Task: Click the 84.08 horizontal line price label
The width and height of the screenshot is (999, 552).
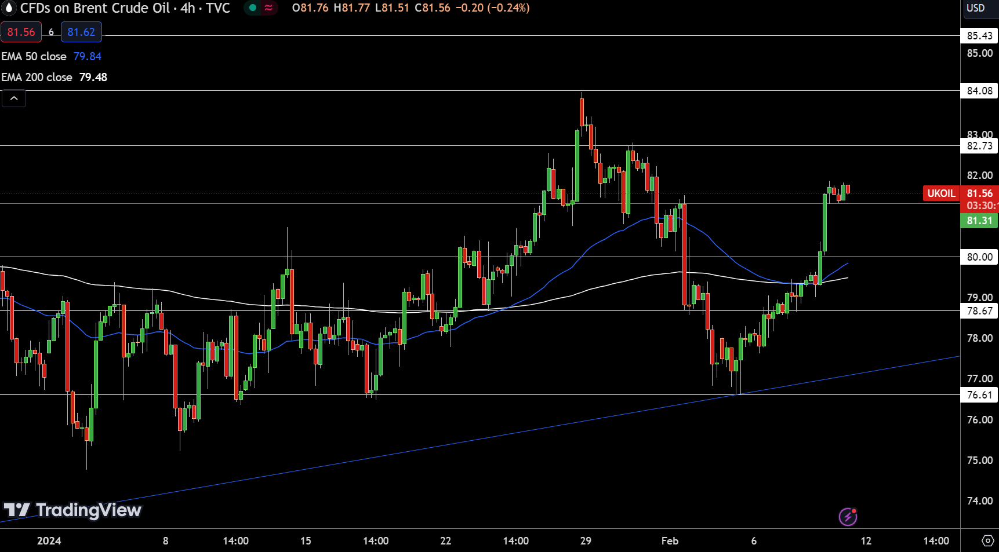Action: click(x=979, y=91)
